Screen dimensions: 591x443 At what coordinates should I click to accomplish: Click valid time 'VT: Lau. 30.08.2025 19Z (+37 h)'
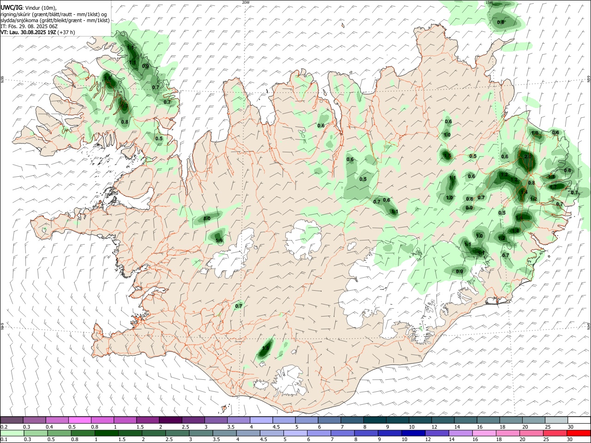coord(38,32)
